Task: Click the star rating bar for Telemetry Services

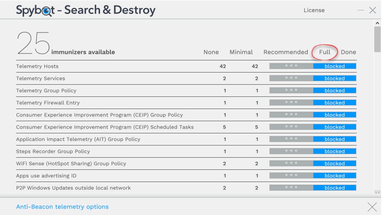Action: (291, 78)
